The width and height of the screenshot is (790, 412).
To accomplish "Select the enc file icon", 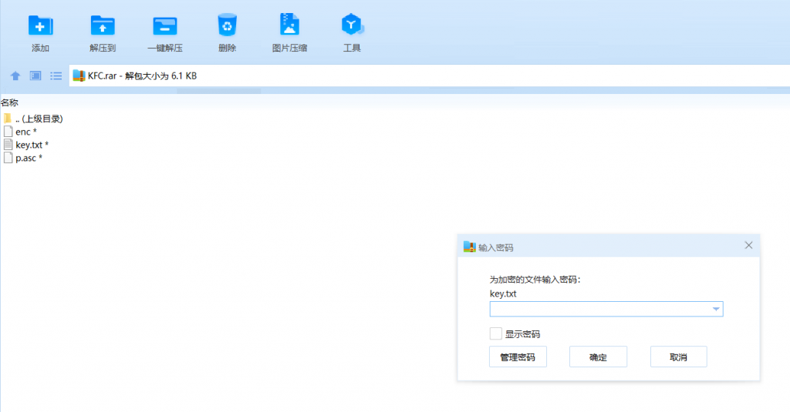I will [x=8, y=132].
